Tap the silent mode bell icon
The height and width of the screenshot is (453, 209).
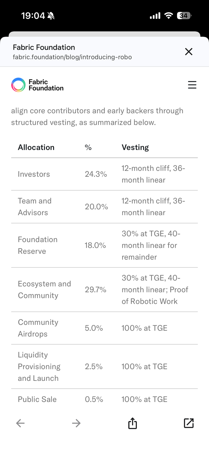(x=51, y=16)
